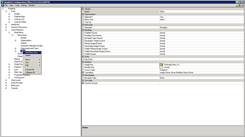The height and width of the screenshot is (137, 245).
Task: Select the People tree item
Action: (23, 38)
